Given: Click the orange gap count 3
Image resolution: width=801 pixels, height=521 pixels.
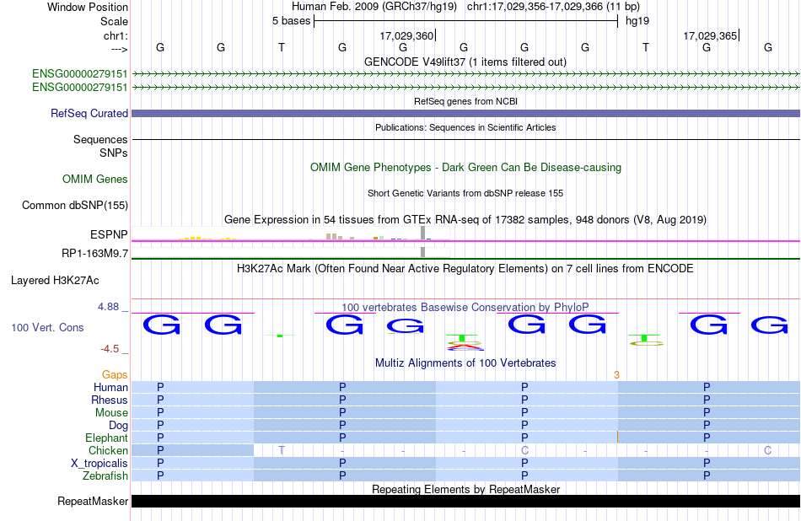Looking at the screenshot, I should [616, 375].
